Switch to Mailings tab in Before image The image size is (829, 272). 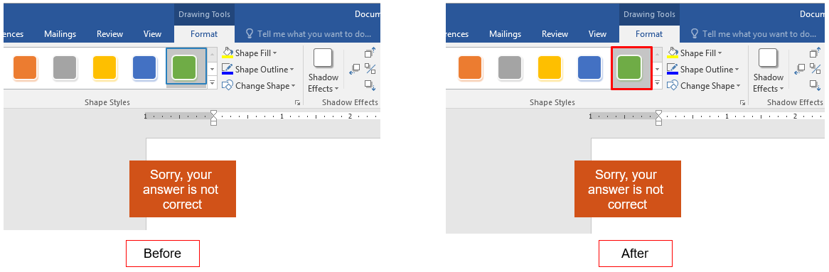click(60, 34)
